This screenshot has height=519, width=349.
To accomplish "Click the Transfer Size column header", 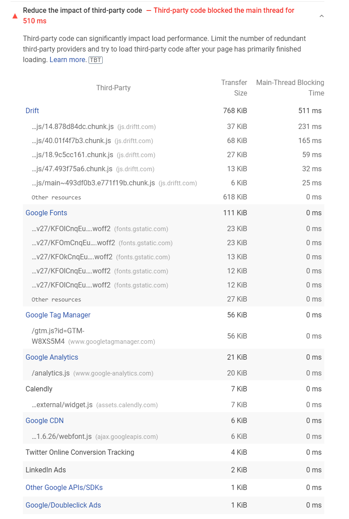I will [x=234, y=88].
